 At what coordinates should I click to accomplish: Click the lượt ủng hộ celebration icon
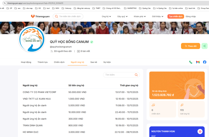tap(182, 105)
